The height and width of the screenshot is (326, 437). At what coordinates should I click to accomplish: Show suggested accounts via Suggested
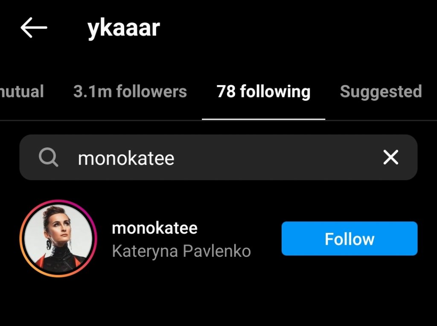coord(381,91)
